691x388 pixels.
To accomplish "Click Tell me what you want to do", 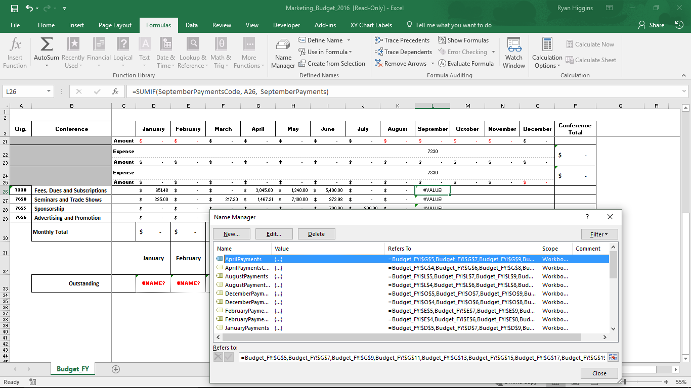I will (449, 25).
